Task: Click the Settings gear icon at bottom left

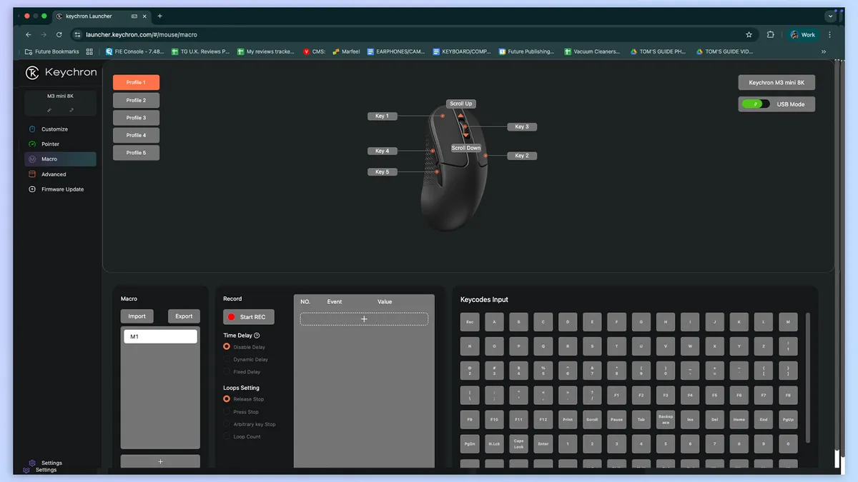Action: [x=32, y=463]
